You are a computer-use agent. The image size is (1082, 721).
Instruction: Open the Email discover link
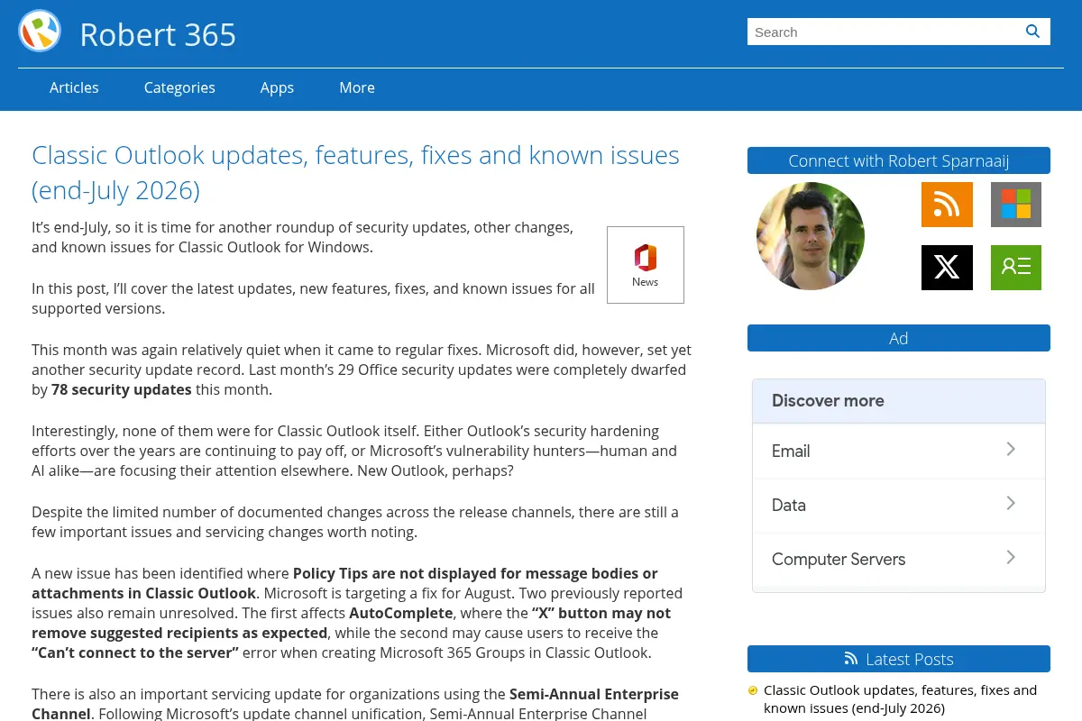pos(899,451)
